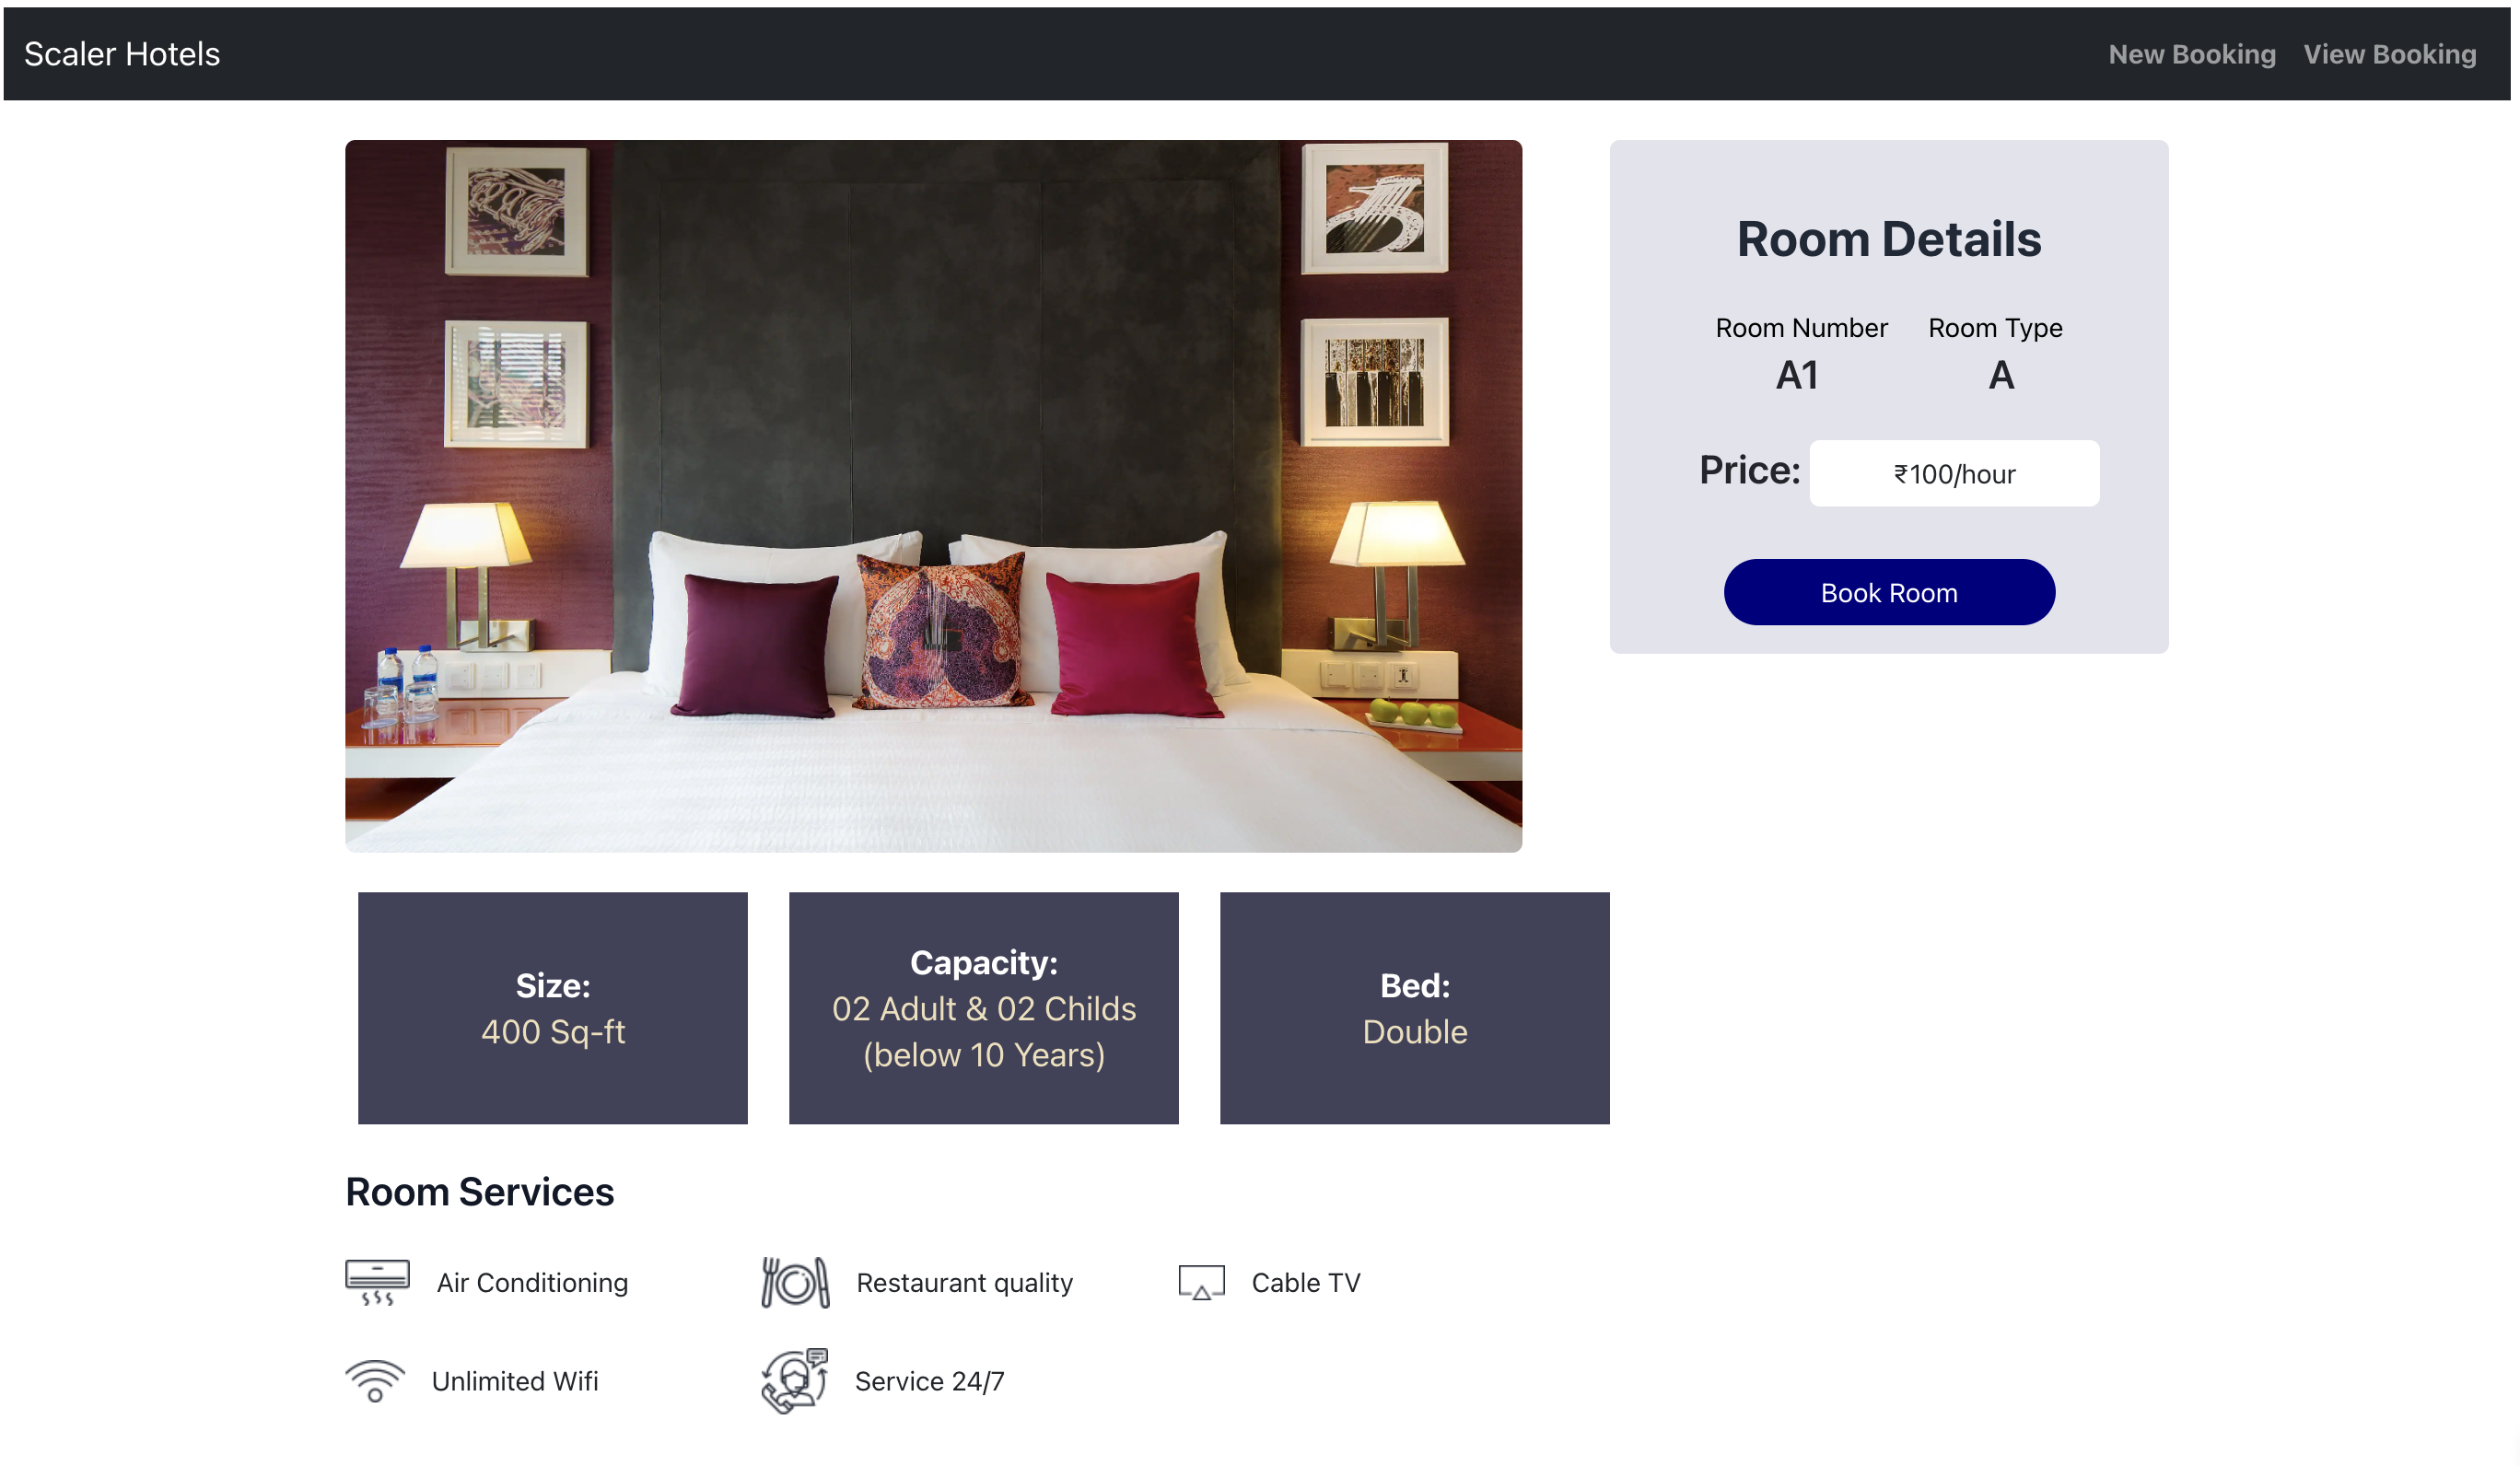2520x1466 pixels.
Task: Click the ₹100/hour price field
Action: tap(1953, 473)
